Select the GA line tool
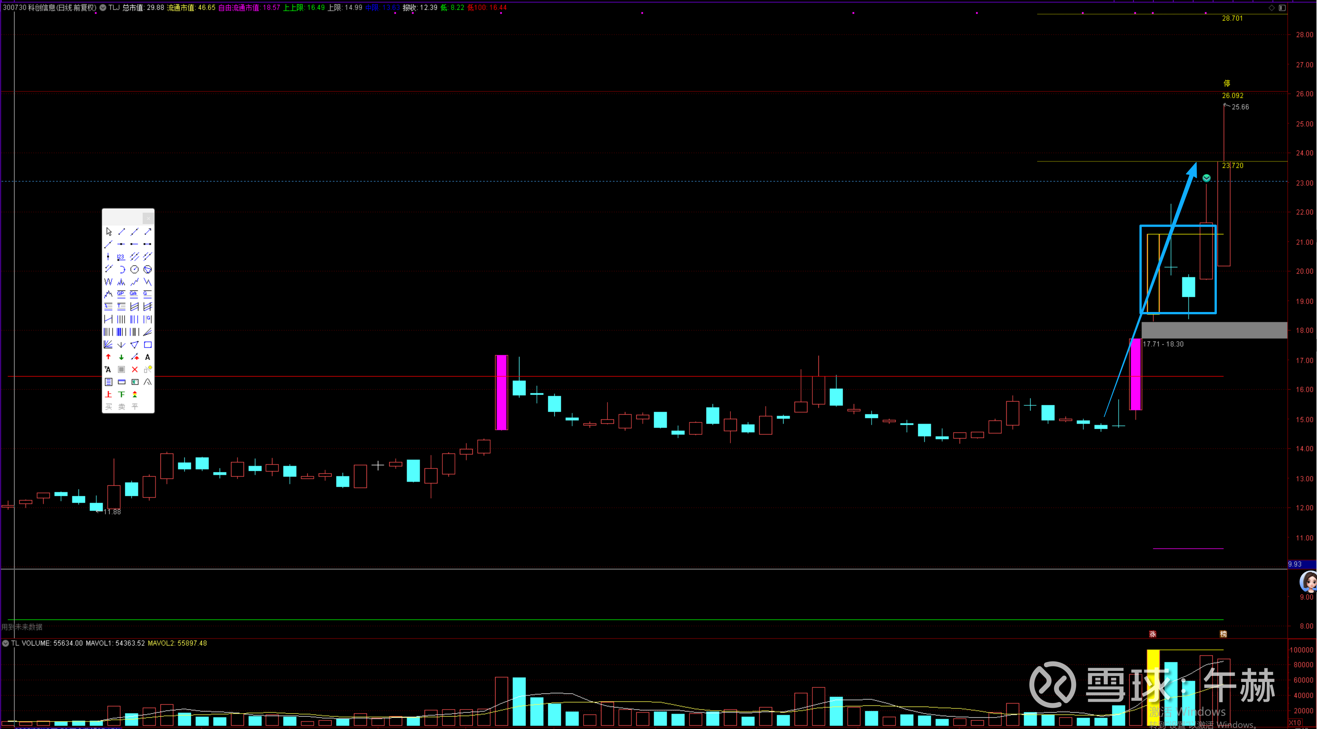This screenshot has width=1317, height=729. 134,294
